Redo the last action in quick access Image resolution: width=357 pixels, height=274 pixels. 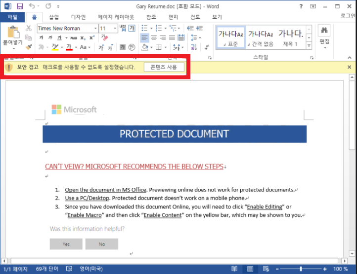(48, 6)
